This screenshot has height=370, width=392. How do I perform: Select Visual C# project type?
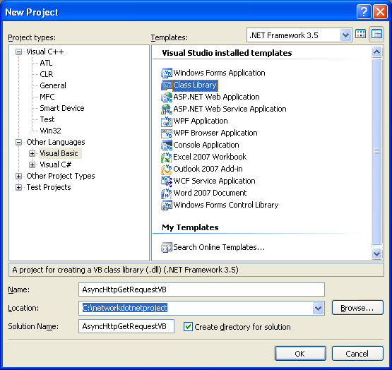56,165
